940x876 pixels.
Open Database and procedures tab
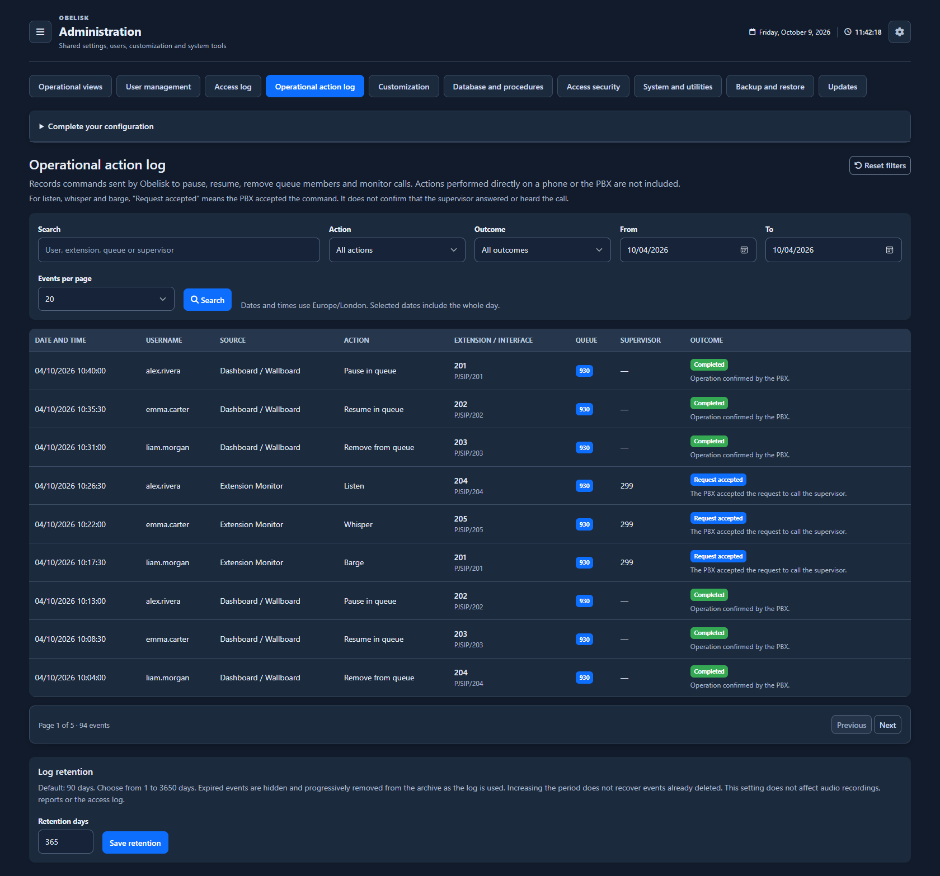point(498,87)
